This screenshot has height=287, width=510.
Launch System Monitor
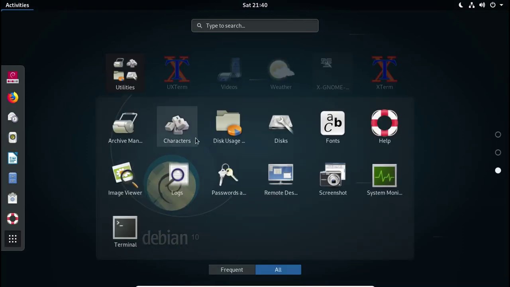[384, 179]
